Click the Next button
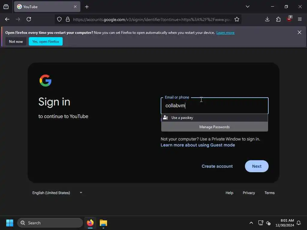307x230 pixels. tap(257, 166)
